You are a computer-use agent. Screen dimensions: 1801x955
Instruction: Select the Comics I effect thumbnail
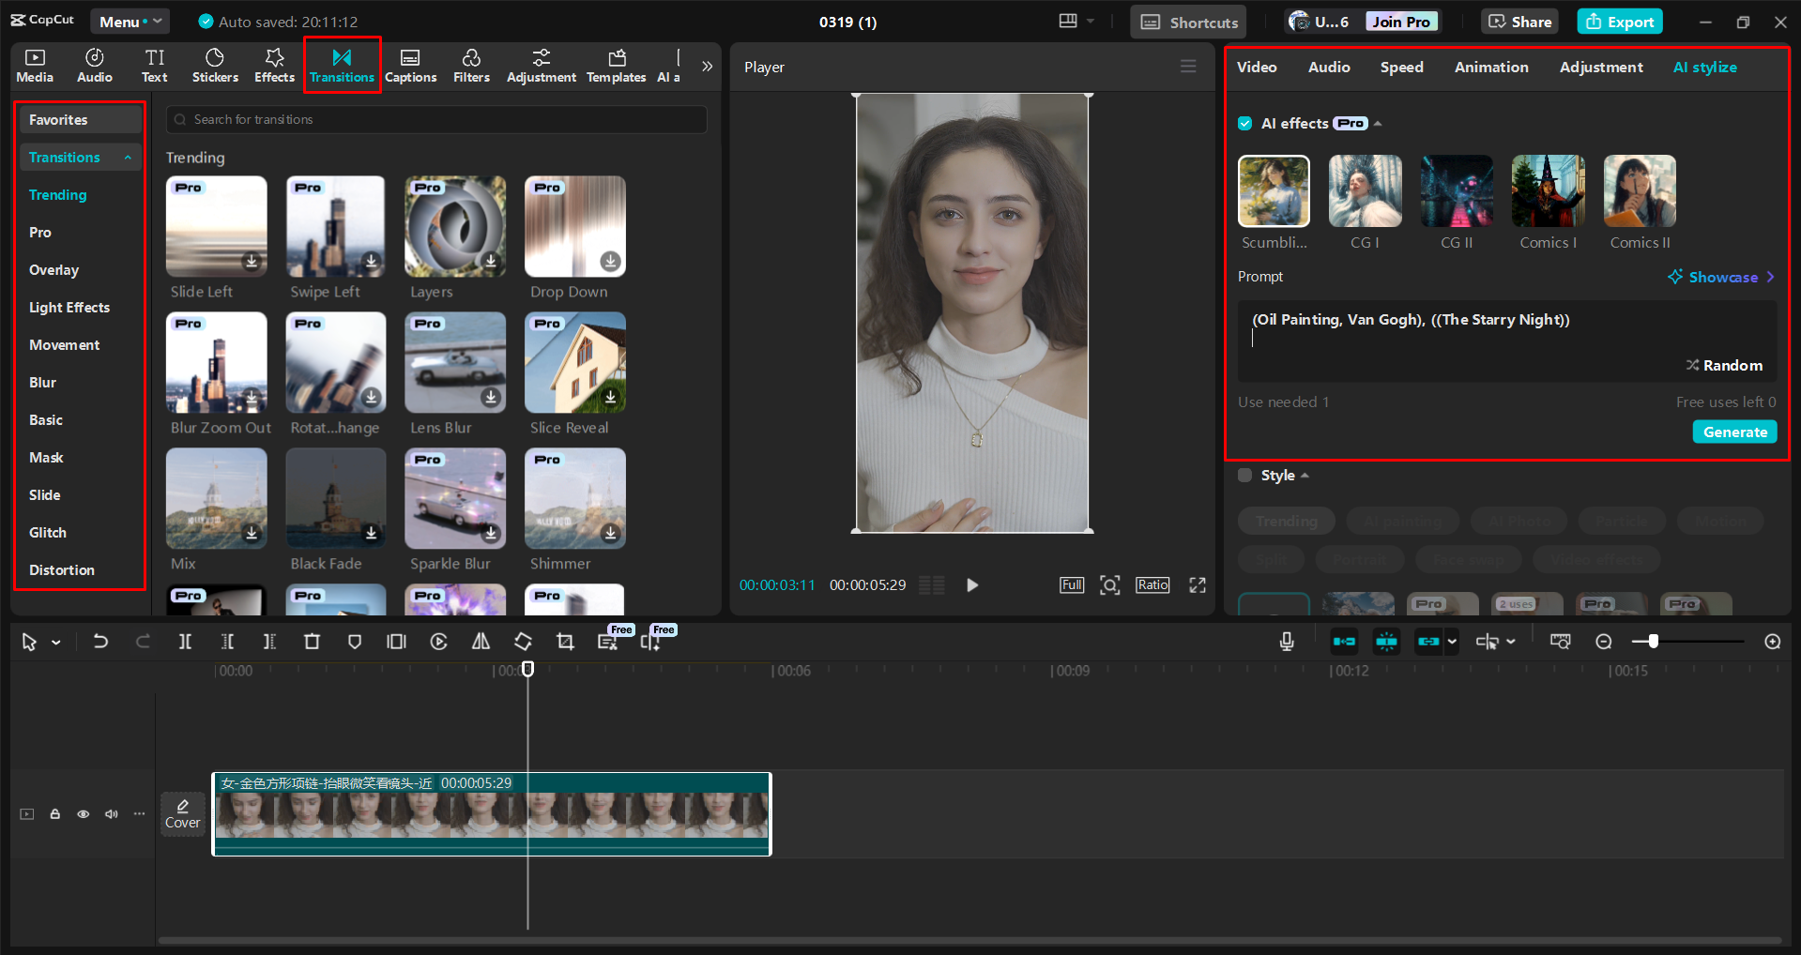coord(1547,190)
